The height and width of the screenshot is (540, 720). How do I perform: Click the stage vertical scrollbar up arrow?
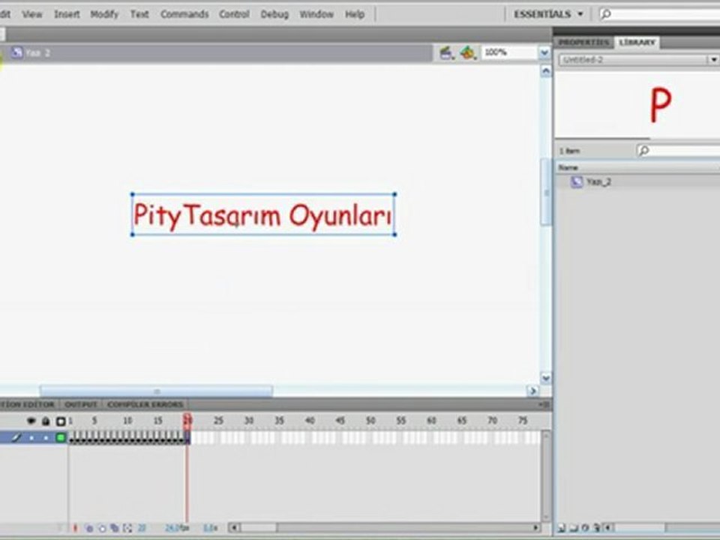(545, 71)
